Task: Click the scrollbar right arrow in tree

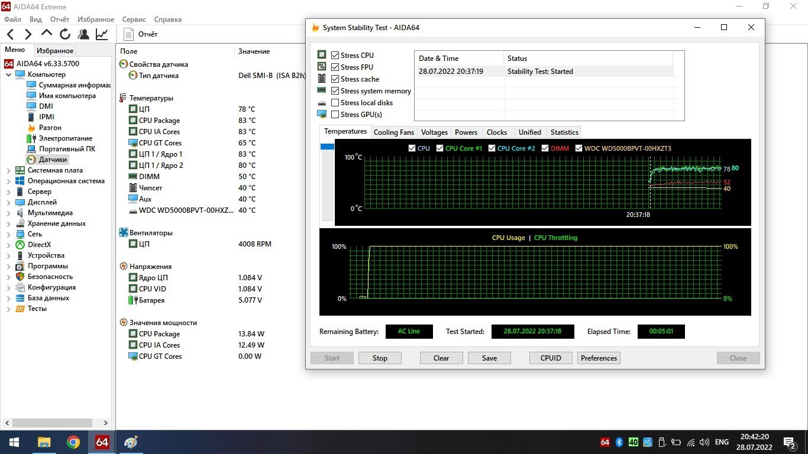Action: point(106,423)
